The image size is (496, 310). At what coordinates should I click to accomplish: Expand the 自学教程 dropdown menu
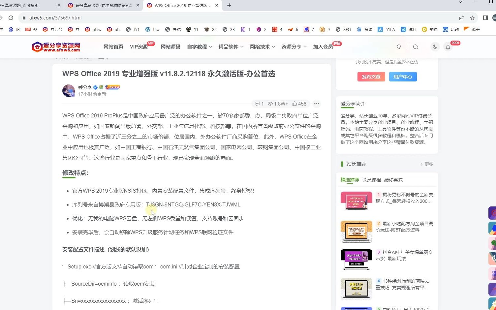tap(199, 47)
